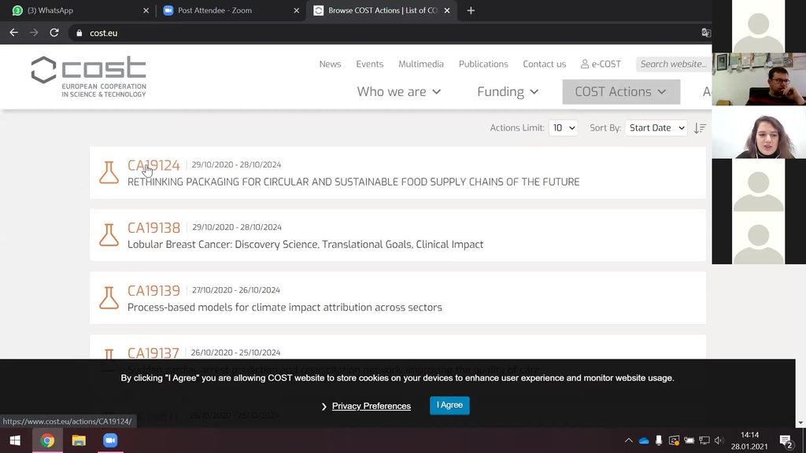The height and width of the screenshot is (453, 806).
Task: Toggle the sort direction icon
Action: 700,128
